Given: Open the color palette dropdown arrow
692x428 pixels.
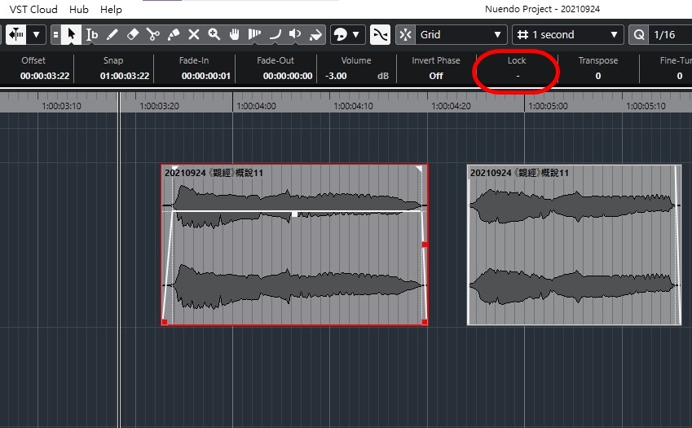Looking at the screenshot, I should click(356, 34).
